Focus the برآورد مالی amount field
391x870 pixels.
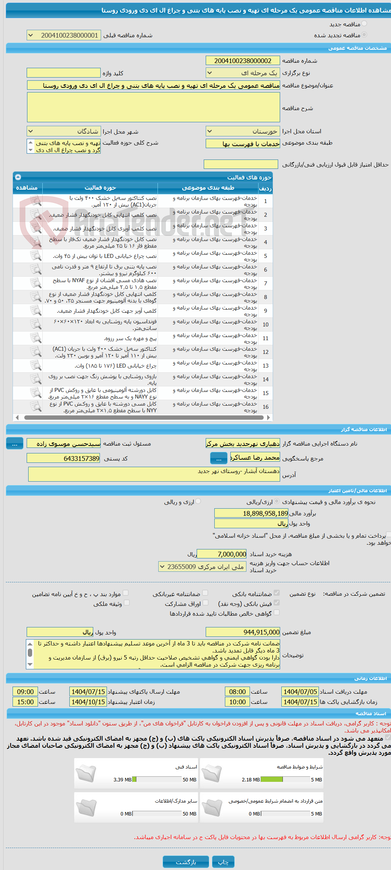pyautogui.click(x=252, y=513)
